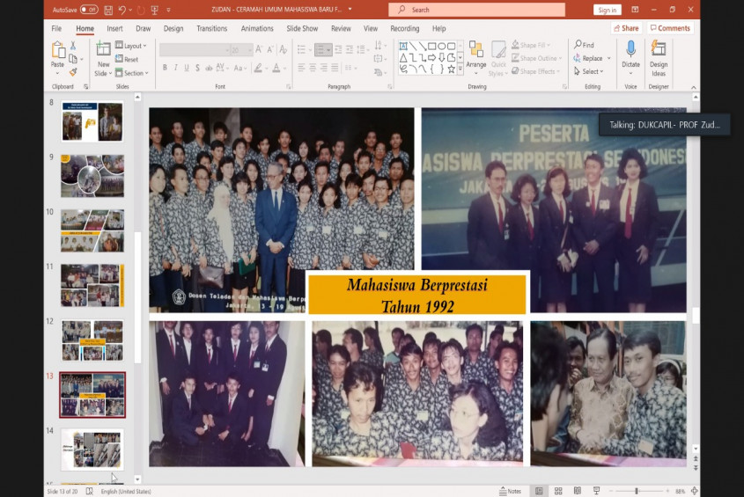This screenshot has height=497, width=744.
Task: Open the Transitions ribbon tab
Action: pos(211,28)
